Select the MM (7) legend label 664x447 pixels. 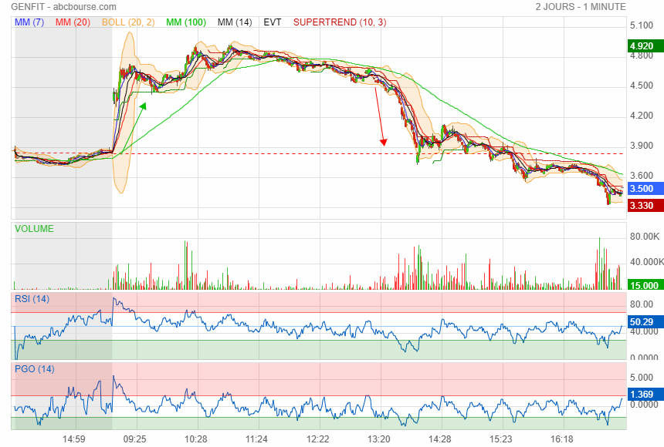click(29, 22)
